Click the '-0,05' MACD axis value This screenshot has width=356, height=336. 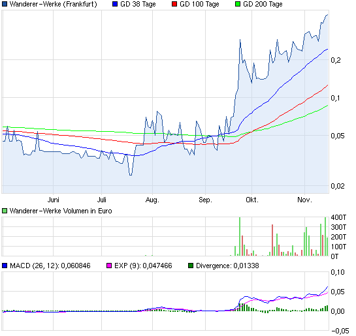point(340,331)
